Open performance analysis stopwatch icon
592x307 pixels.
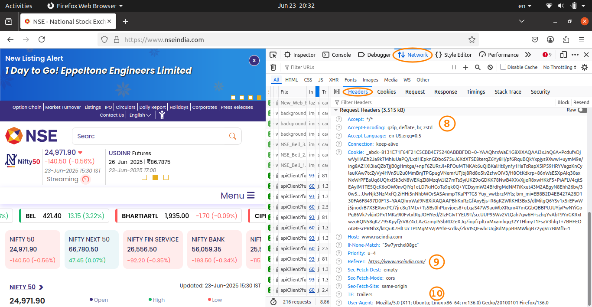(273, 302)
